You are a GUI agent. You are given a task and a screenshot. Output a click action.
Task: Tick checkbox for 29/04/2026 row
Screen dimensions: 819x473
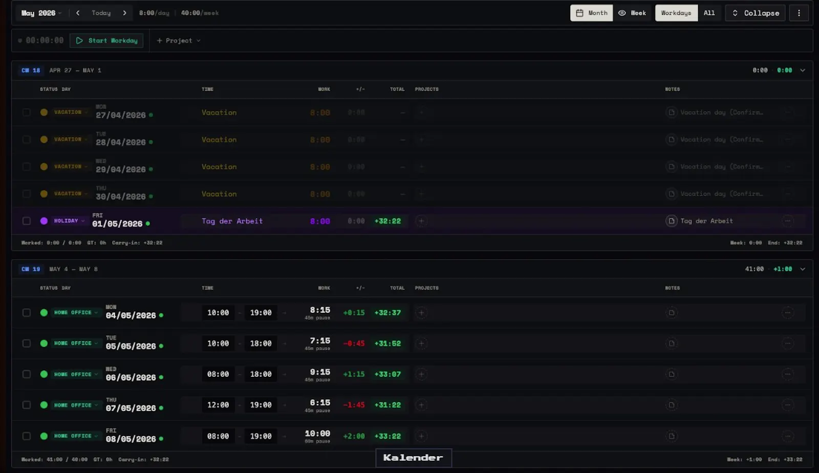pos(26,166)
